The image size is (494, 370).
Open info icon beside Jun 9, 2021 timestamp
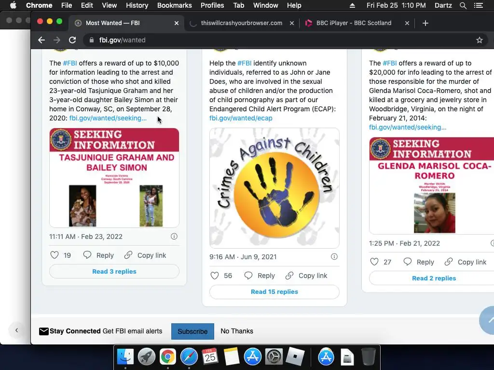click(x=334, y=256)
